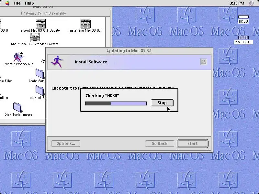Image resolution: width=259 pixels, height=194 pixels.
Task: Select About Mac OS Extended Format document icon
Action: [35, 37]
